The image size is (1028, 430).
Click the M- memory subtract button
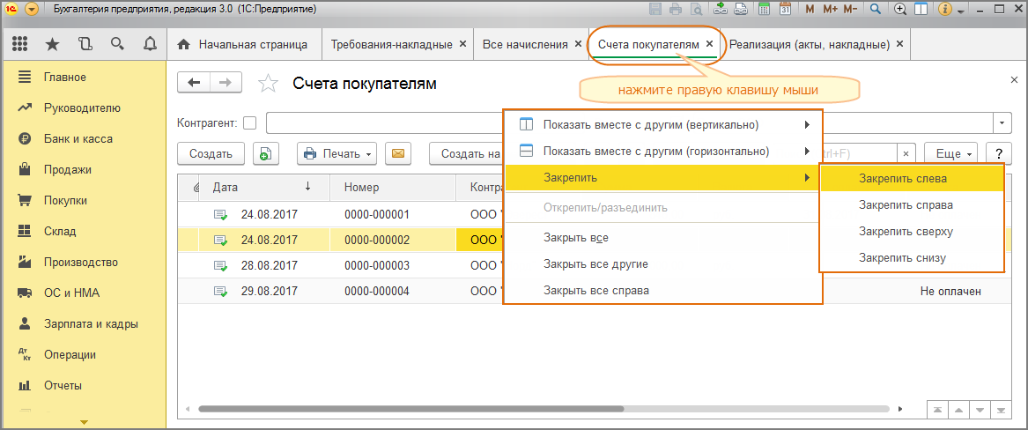click(851, 10)
